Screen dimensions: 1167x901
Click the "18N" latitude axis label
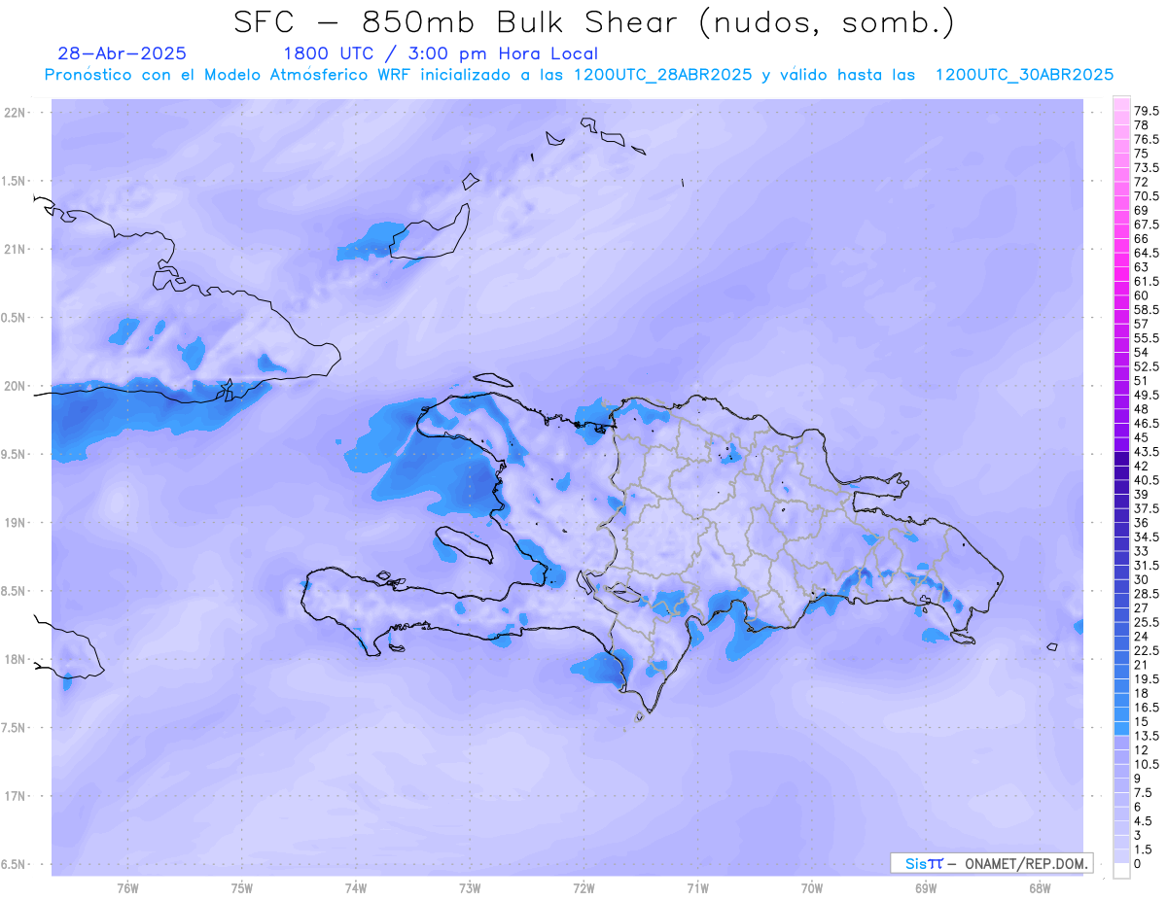pyautogui.click(x=16, y=659)
